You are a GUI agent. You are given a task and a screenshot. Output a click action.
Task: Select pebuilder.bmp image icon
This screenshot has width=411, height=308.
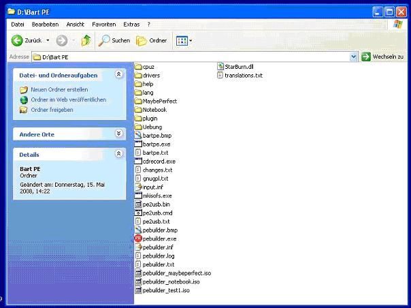point(138,230)
